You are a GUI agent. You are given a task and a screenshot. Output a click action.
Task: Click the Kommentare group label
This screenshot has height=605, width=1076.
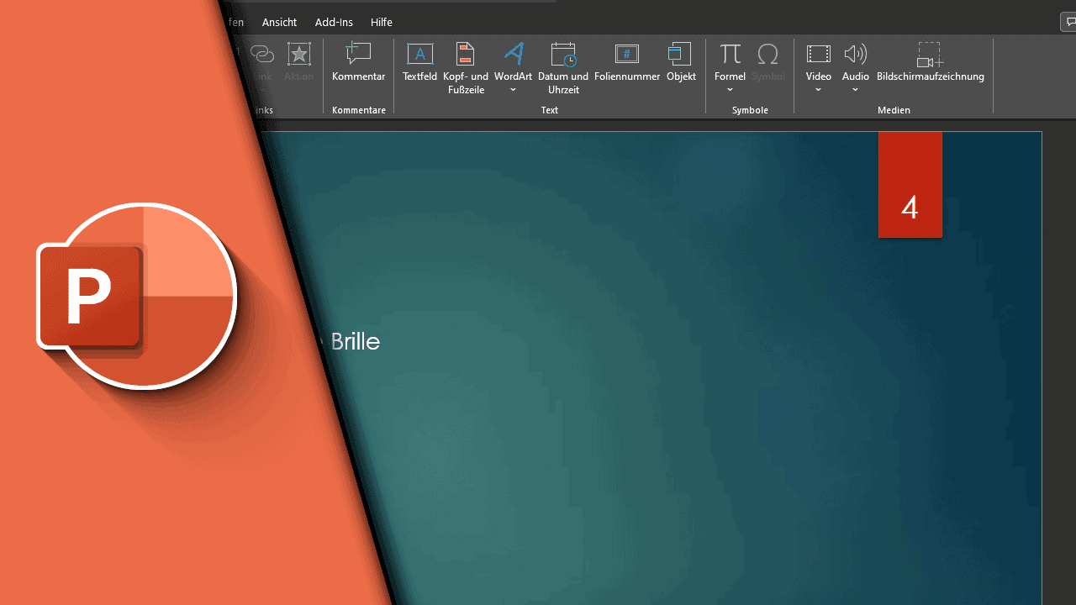359,110
